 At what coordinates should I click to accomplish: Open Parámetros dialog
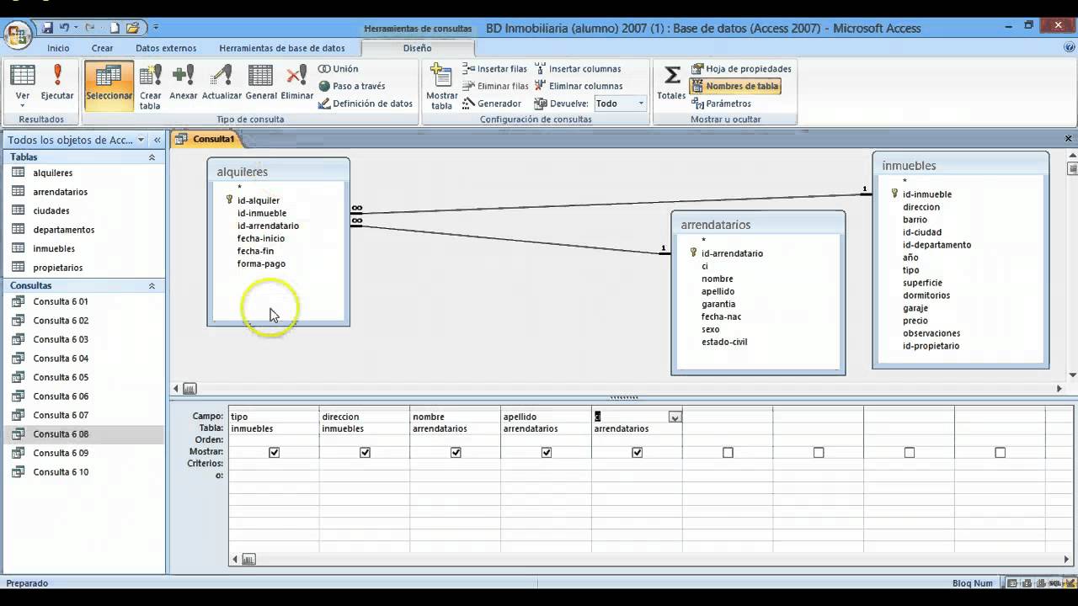pos(722,104)
